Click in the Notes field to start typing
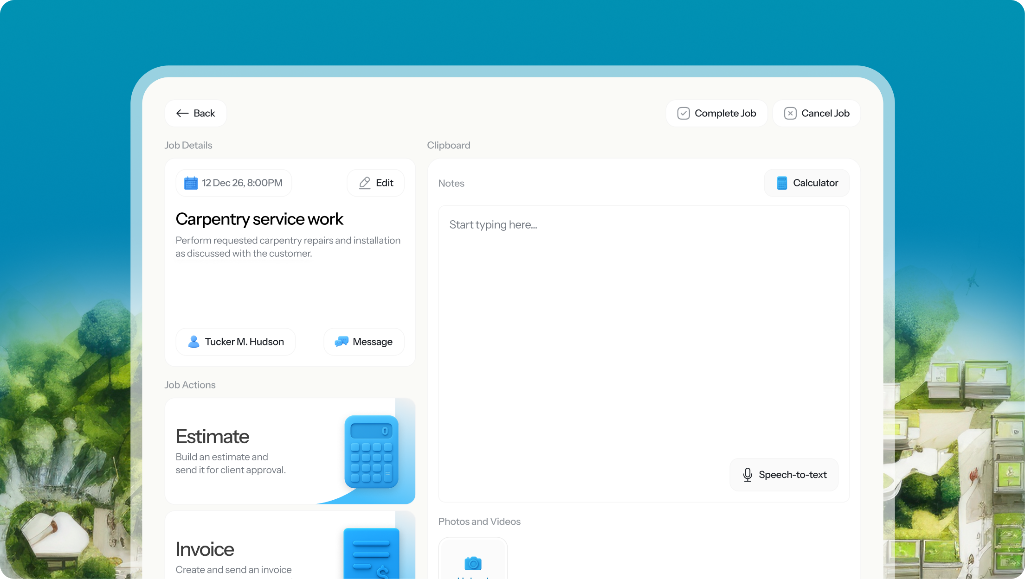Image resolution: width=1025 pixels, height=579 pixels. pos(644,354)
